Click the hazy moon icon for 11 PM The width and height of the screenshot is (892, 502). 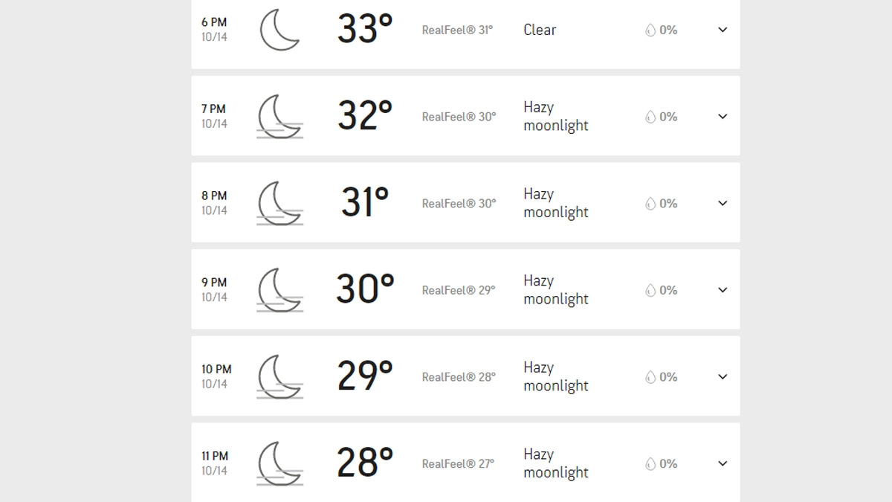pos(279,463)
